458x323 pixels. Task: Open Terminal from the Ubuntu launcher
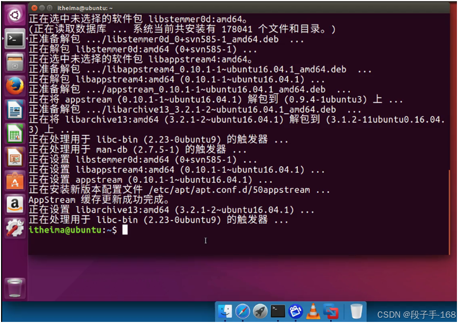[x=15, y=39]
